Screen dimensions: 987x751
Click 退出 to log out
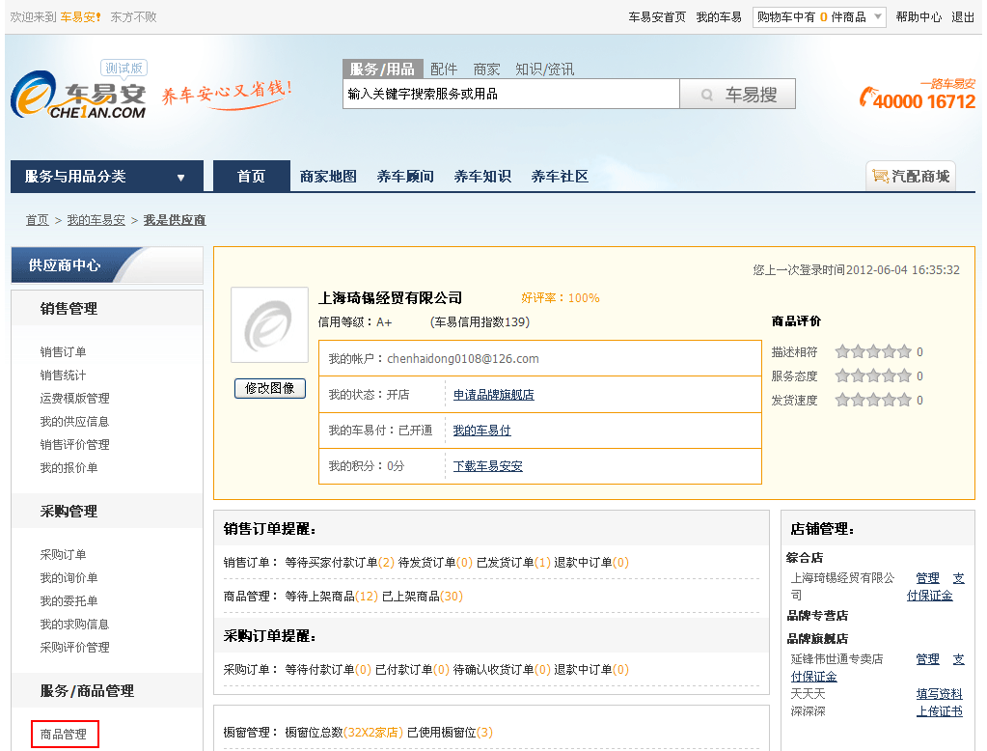coord(963,17)
